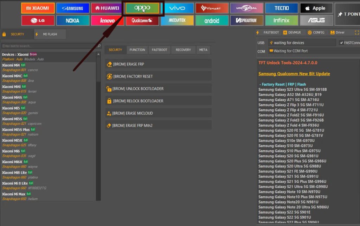Select the Oppo brand button
Image resolution: width=360 pixels, height=226 pixels.
142,8
